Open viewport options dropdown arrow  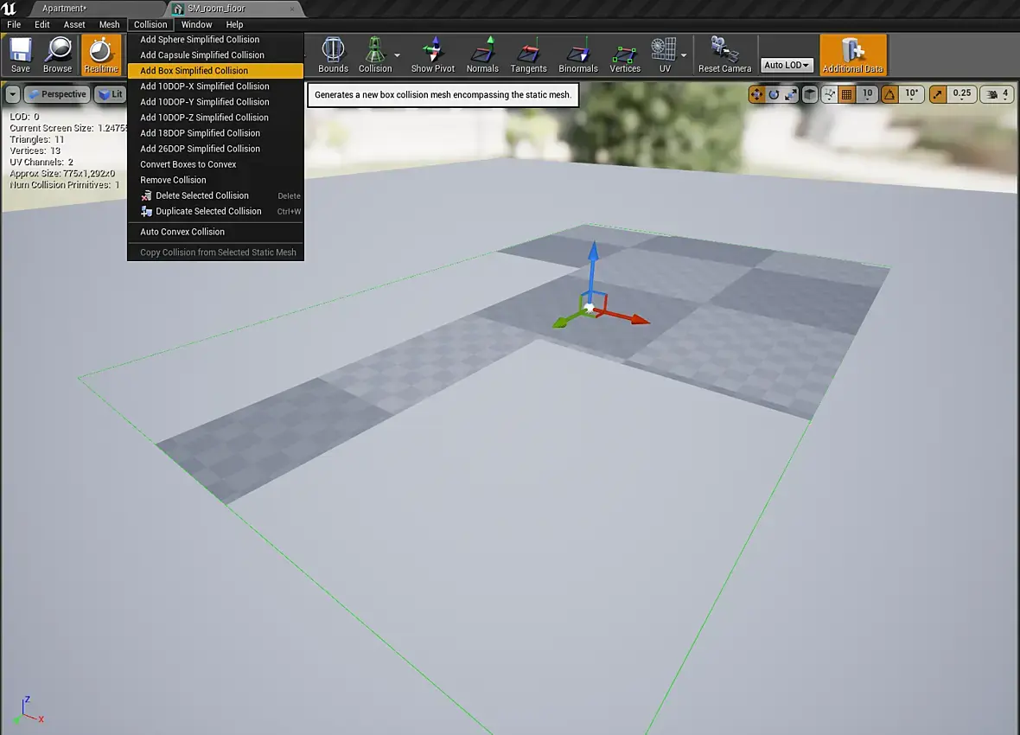click(x=12, y=94)
